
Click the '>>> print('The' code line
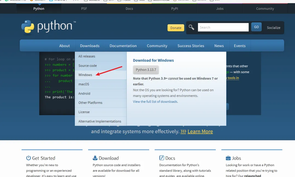tap(58, 92)
